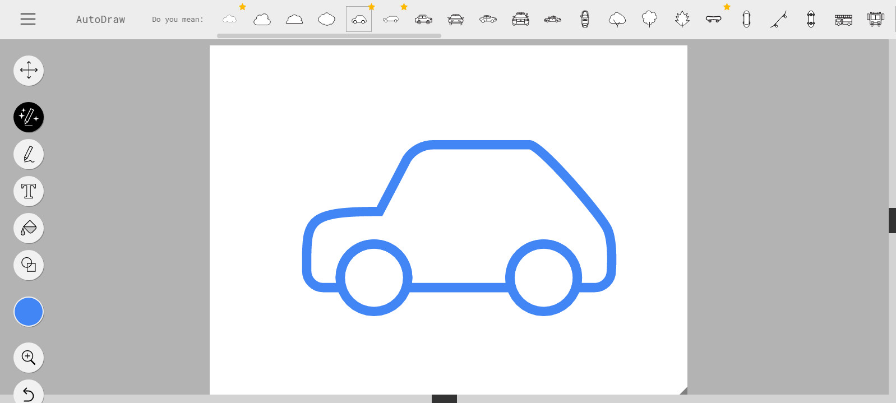Select the Fill paint bucket tool
This screenshot has width=896, height=403.
coord(29,228)
